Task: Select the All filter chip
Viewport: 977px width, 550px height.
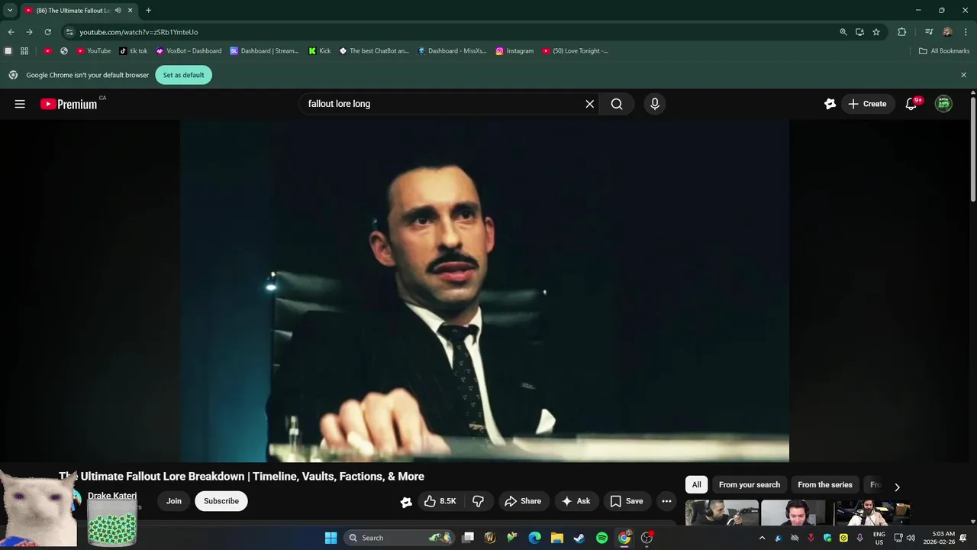Action: [x=696, y=485]
